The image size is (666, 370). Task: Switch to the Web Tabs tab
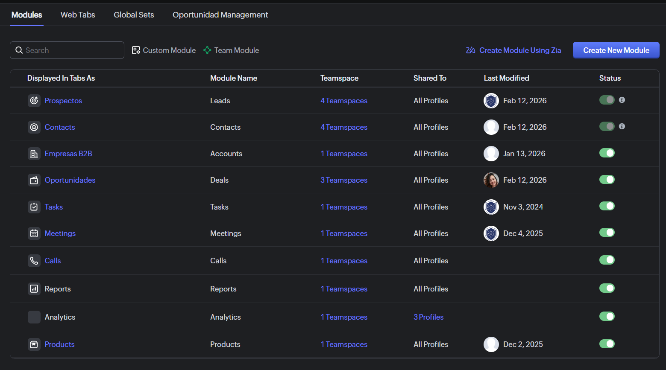78,15
